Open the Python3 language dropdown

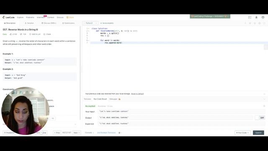click(90, 23)
